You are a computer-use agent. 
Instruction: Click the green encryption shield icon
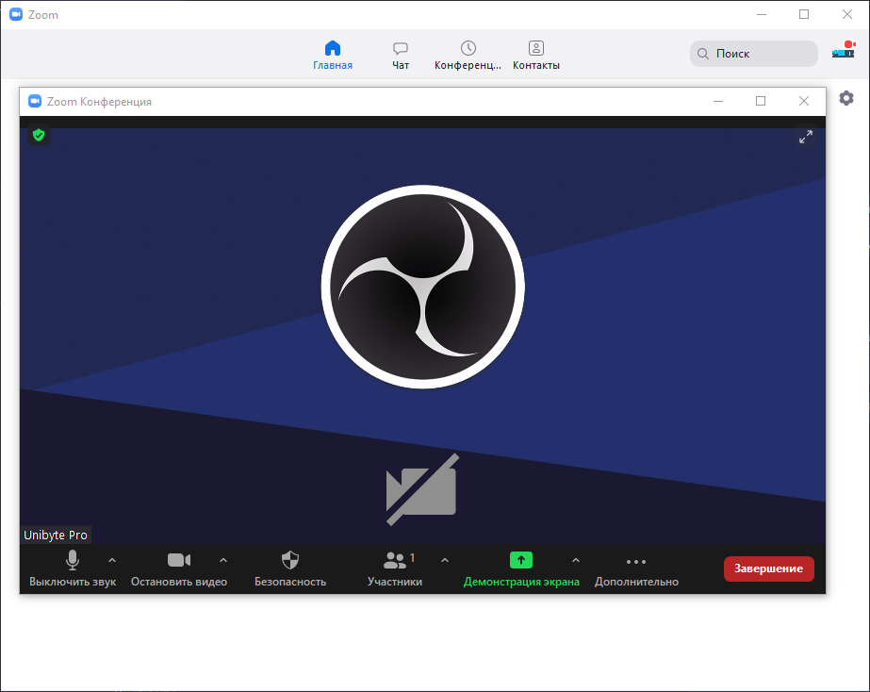pyautogui.click(x=39, y=135)
